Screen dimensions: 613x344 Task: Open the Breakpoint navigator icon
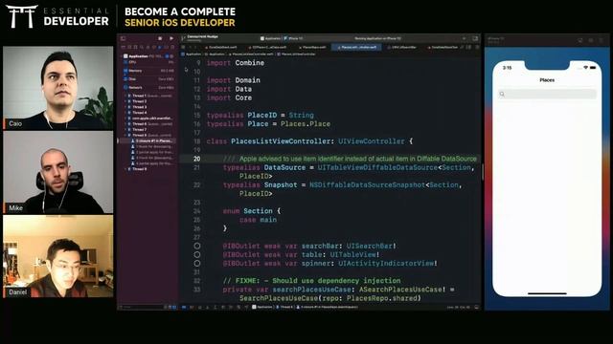[x=166, y=47]
